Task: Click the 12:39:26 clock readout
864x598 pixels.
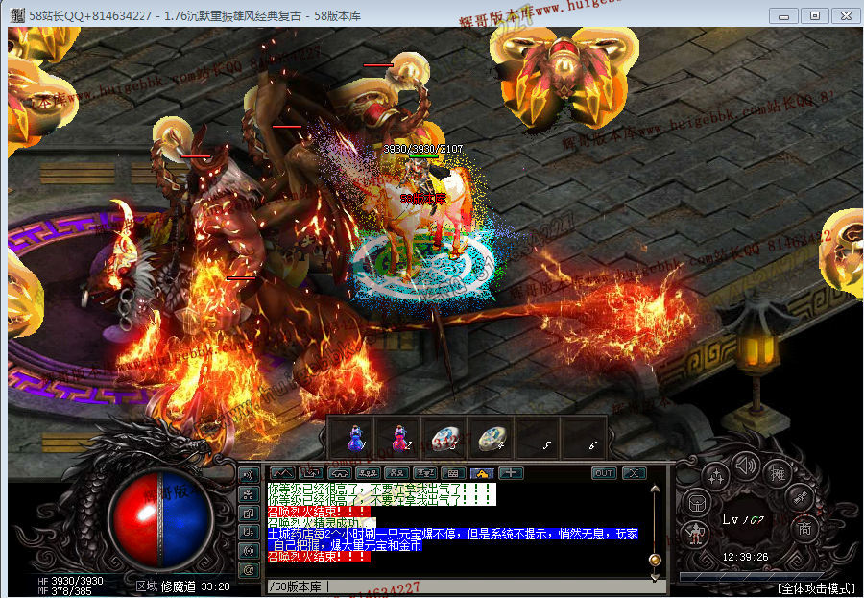Action: coord(746,558)
